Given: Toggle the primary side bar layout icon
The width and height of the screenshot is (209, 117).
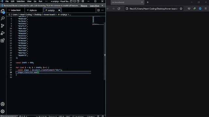Looking at the screenshot, I should 71,1.
